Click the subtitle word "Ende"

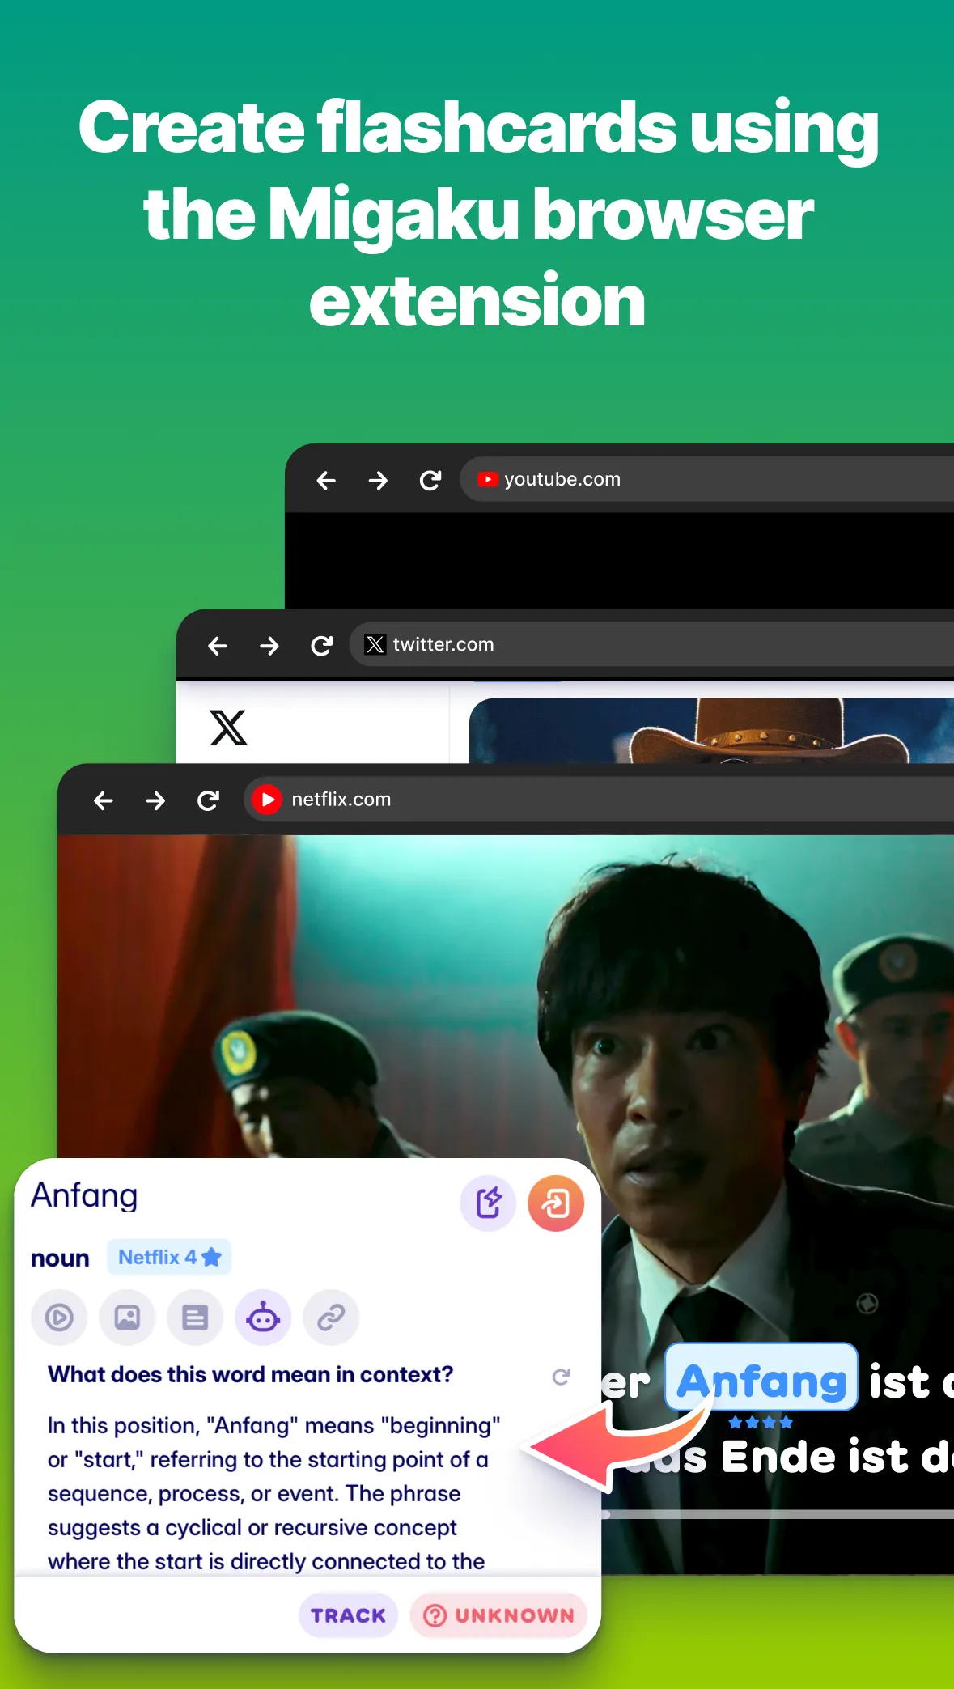(780, 1457)
